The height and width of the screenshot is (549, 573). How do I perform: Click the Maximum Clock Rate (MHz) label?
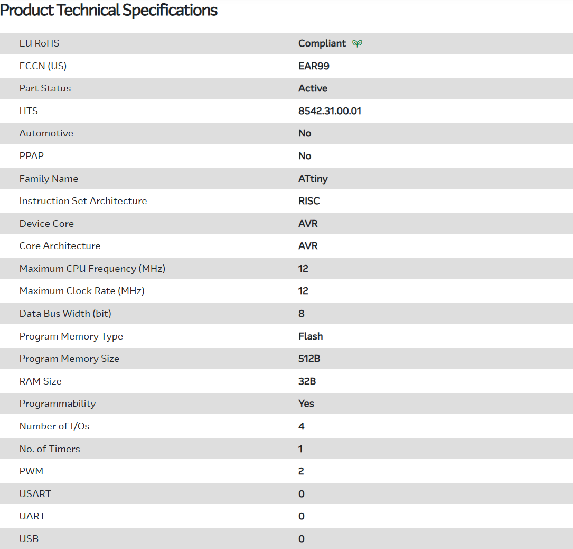coord(82,291)
